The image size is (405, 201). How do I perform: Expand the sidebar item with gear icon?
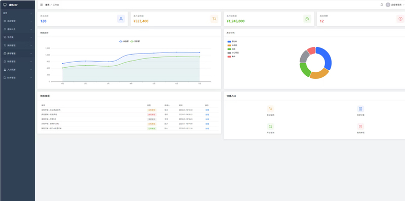(x=18, y=21)
